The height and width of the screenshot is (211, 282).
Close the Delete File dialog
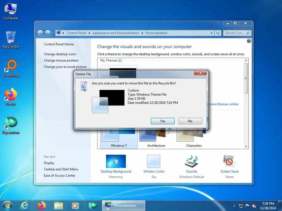tap(200, 73)
